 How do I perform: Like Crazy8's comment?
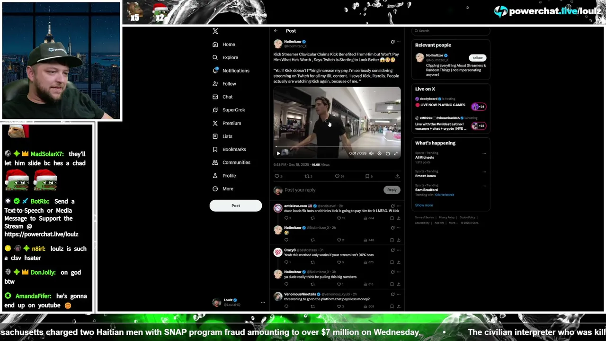340,262
